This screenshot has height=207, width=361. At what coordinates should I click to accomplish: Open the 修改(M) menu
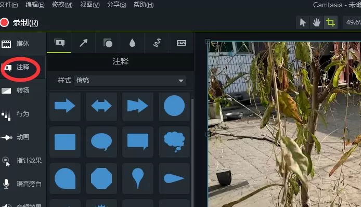pos(62,5)
